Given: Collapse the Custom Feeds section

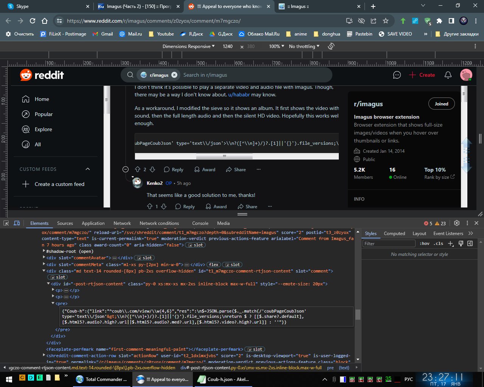Looking at the screenshot, I should coord(88,169).
